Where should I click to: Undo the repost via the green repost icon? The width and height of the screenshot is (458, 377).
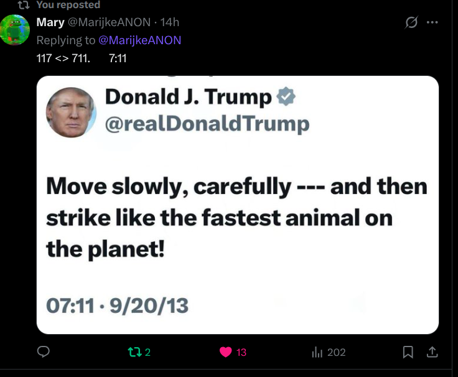coord(133,352)
